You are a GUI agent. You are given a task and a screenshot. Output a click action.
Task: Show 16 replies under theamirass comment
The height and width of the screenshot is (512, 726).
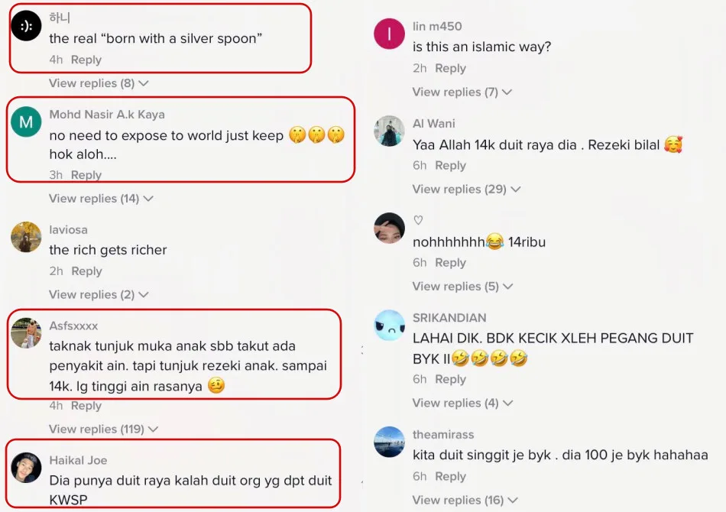(465, 500)
